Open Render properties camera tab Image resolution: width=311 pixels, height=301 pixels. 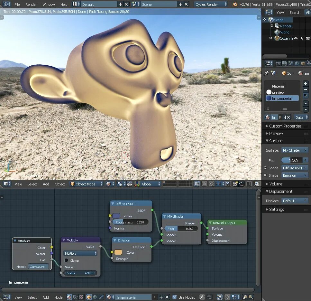point(279,63)
